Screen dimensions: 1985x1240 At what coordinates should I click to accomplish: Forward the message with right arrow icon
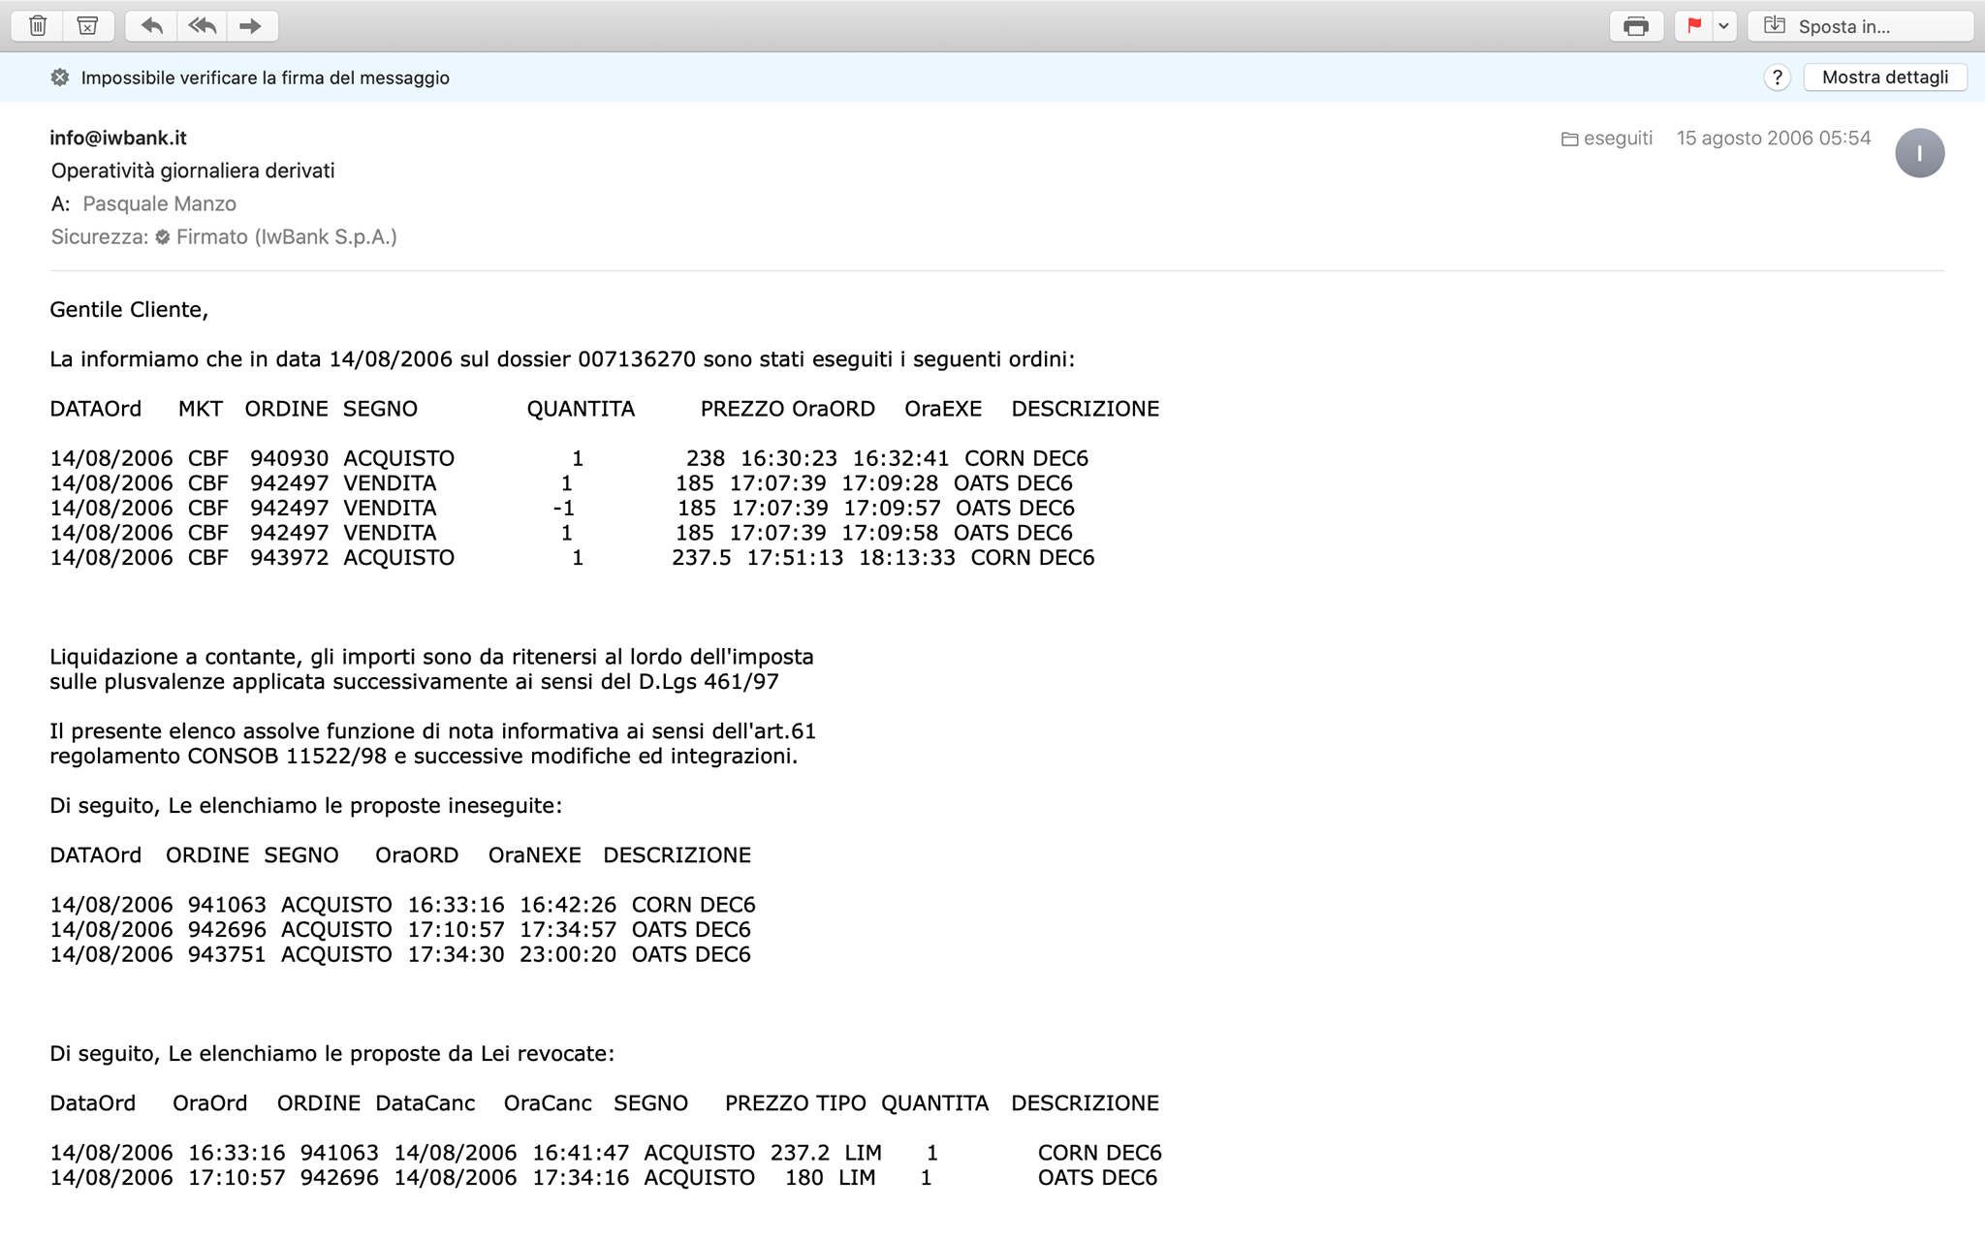pos(251,26)
